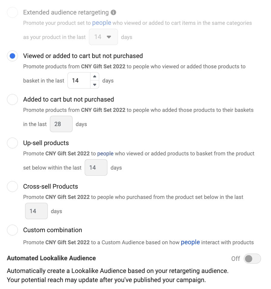The height and width of the screenshot is (289, 271).
Task: Select the Custom combination option
Action: click(x=12, y=230)
